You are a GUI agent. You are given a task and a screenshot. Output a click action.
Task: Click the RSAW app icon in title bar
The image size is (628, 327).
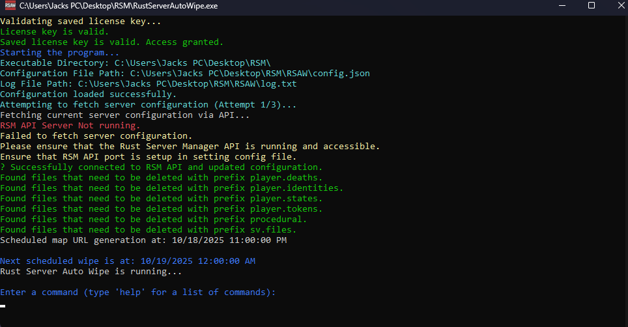pyautogui.click(x=9, y=6)
